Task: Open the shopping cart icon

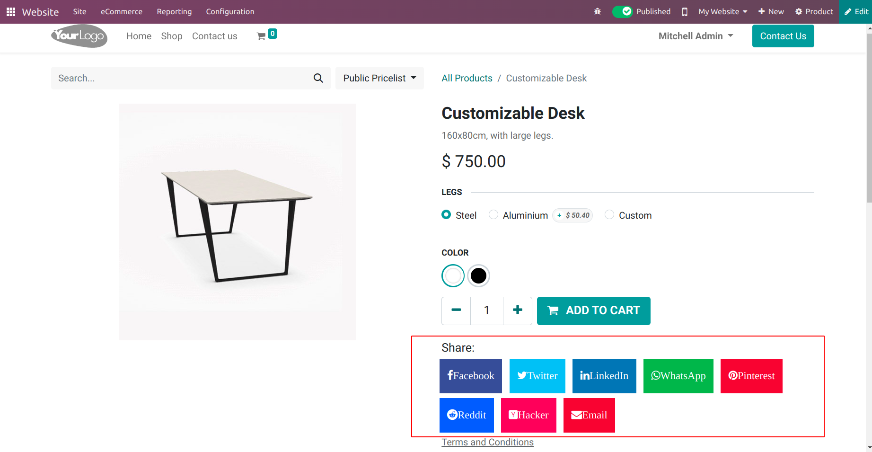Action: (261, 36)
